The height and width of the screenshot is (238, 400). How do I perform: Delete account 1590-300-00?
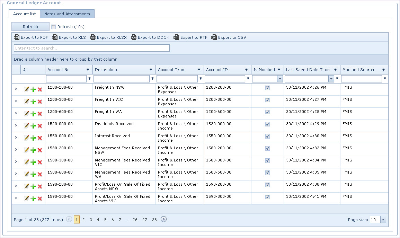pos(40,199)
